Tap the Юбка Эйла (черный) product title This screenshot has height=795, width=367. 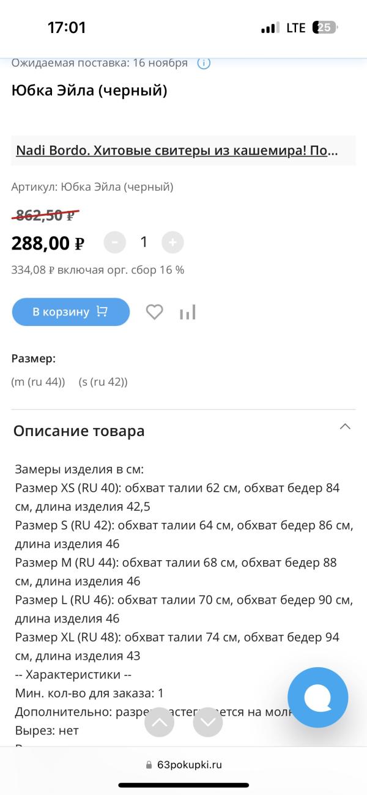click(x=89, y=91)
